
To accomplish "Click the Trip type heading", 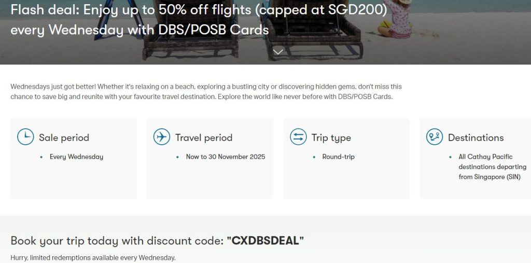I will (x=331, y=137).
